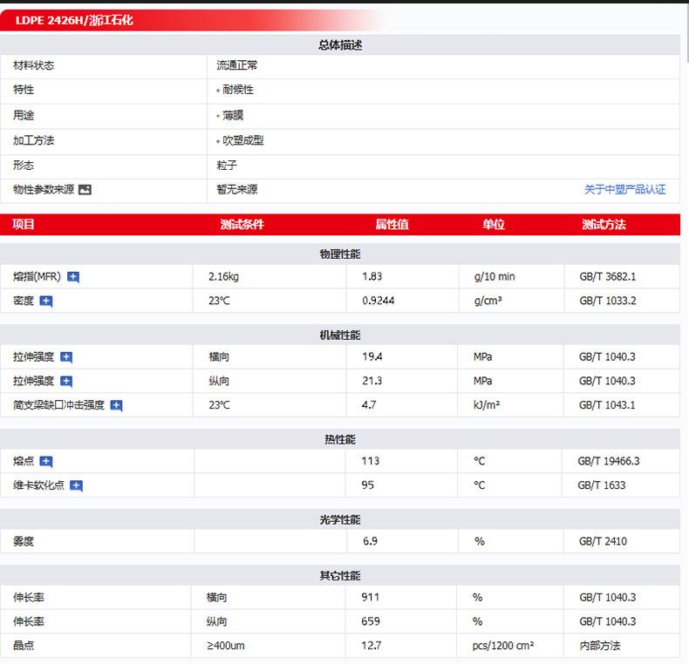
Task: Click the 机械性能 section header
Action: (x=339, y=335)
